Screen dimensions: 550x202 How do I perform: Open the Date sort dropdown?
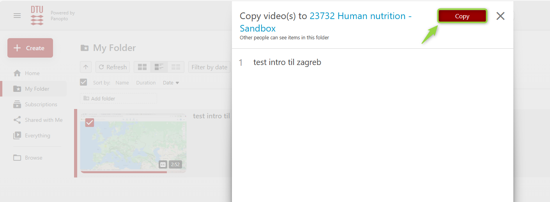pyautogui.click(x=171, y=83)
